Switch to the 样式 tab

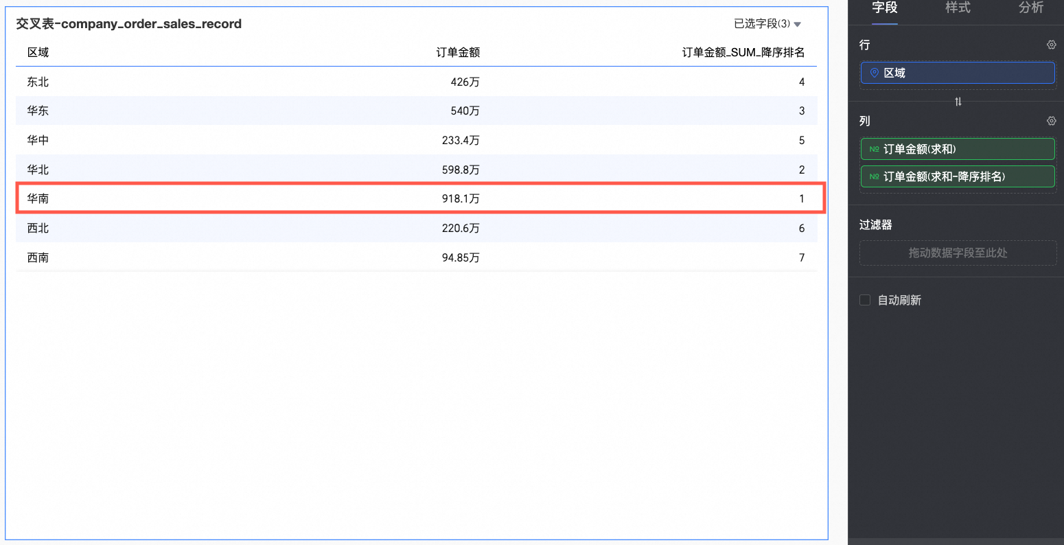958,8
